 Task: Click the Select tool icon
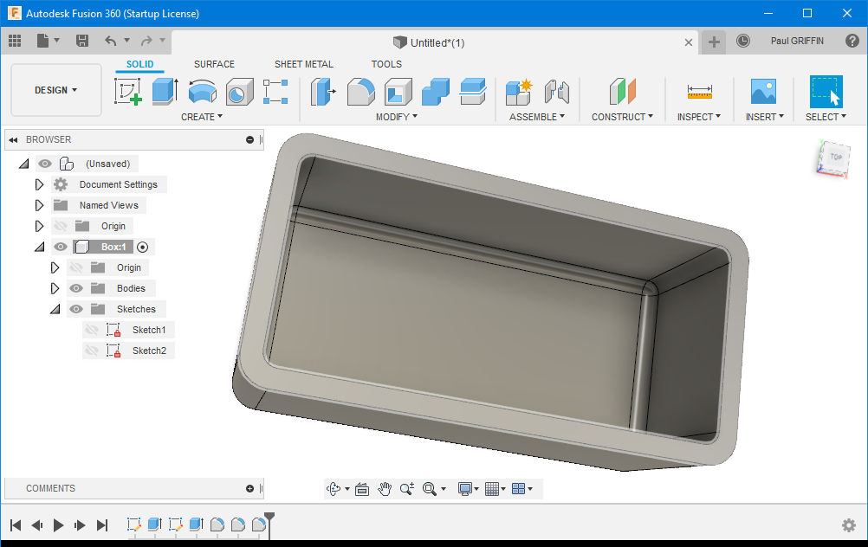click(x=826, y=91)
